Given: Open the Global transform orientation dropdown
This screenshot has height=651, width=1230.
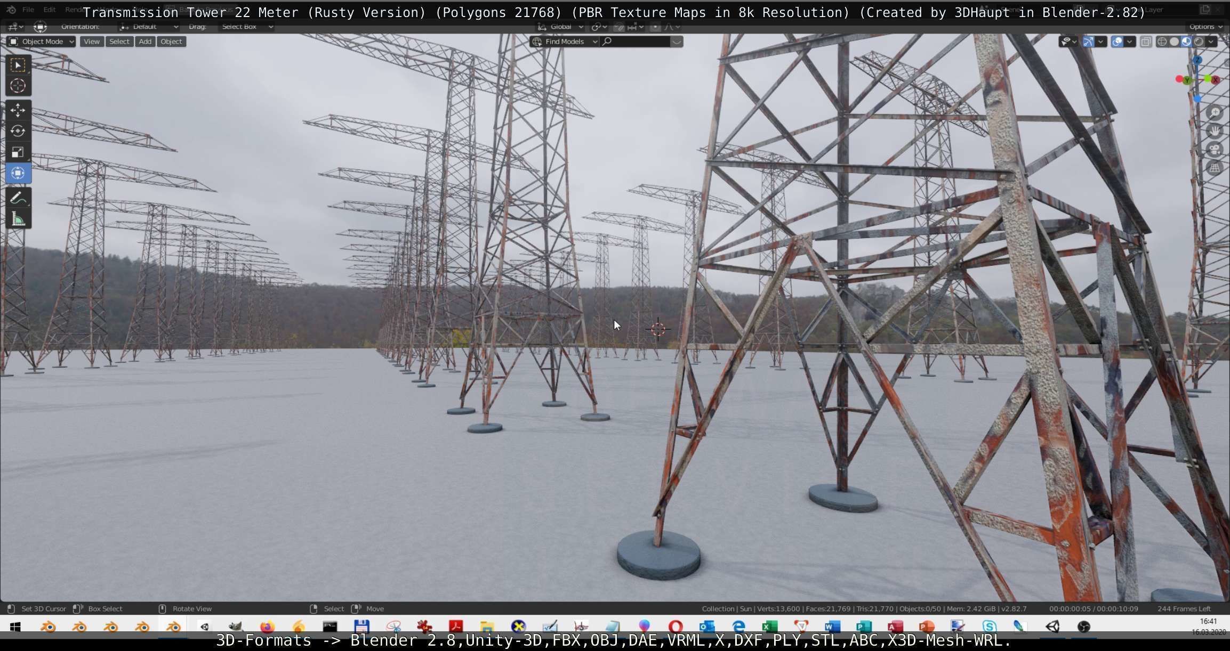Looking at the screenshot, I should click(x=560, y=27).
